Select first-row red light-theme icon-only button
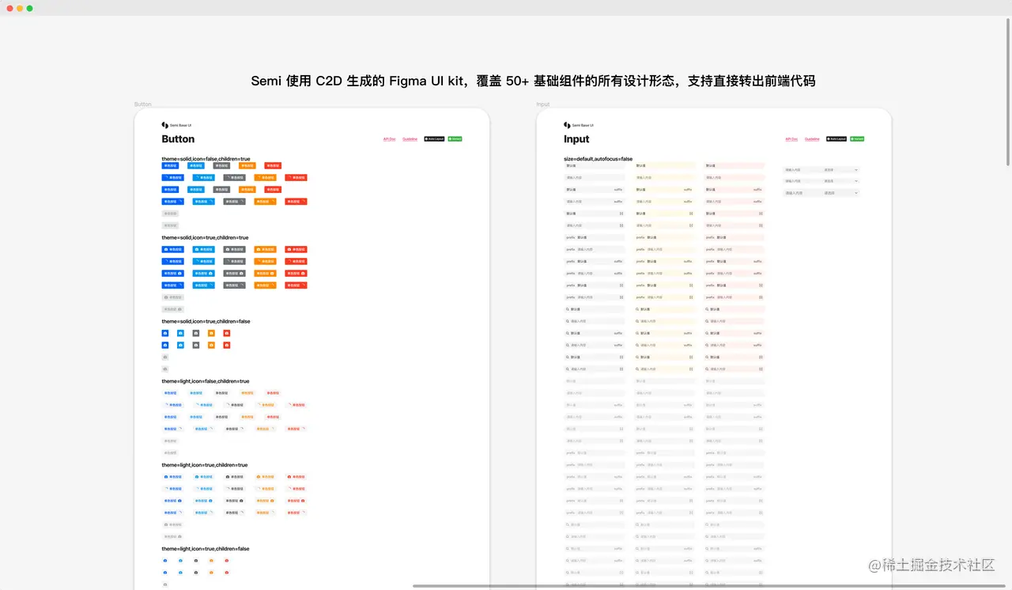Viewport: 1012px width, 590px height. point(227,560)
